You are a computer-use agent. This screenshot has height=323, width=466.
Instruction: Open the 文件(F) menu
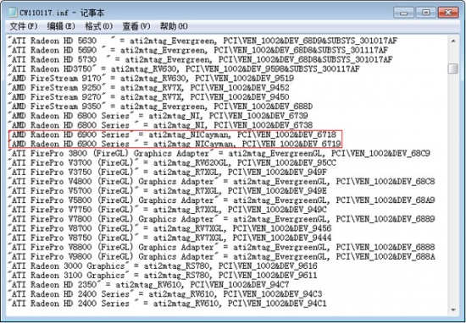[x=24, y=26]
